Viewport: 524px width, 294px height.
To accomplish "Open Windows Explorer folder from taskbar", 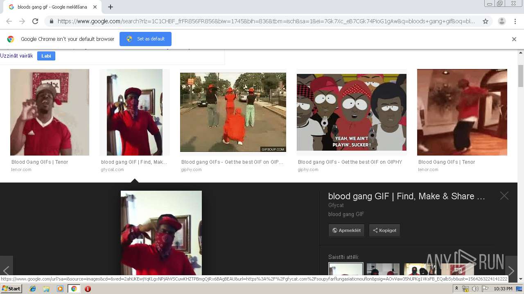I will pyautogui.click(x=46, y=289).
